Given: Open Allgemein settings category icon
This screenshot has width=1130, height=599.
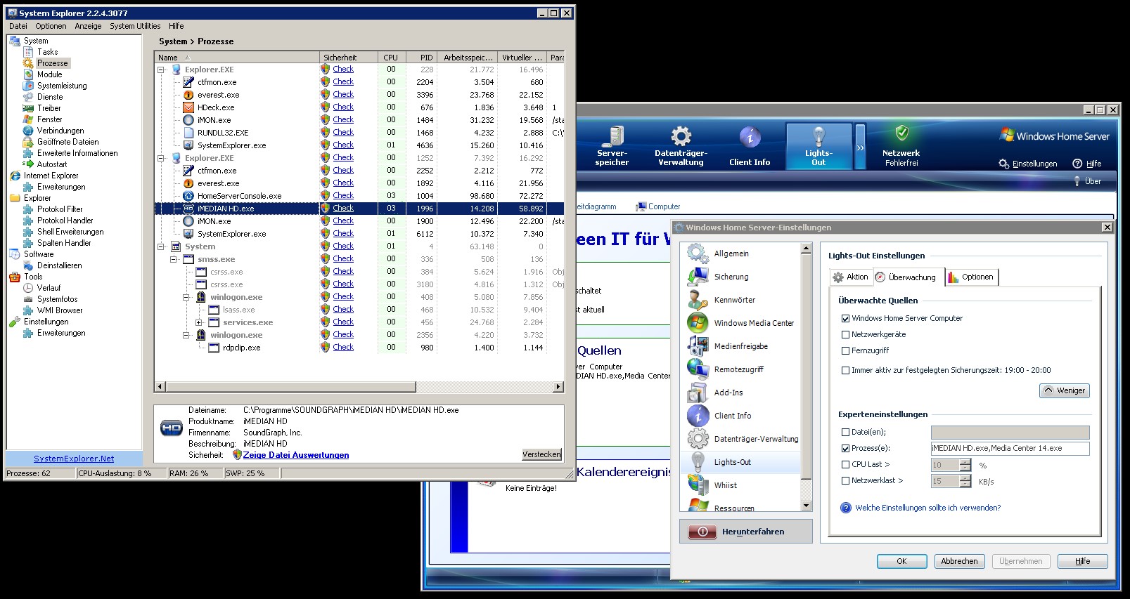Looking at the screenshot, I should click(x=698, y=254).
